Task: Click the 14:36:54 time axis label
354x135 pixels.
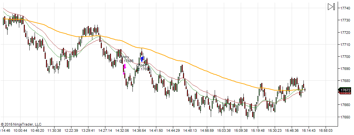Action: pos(139,130)
